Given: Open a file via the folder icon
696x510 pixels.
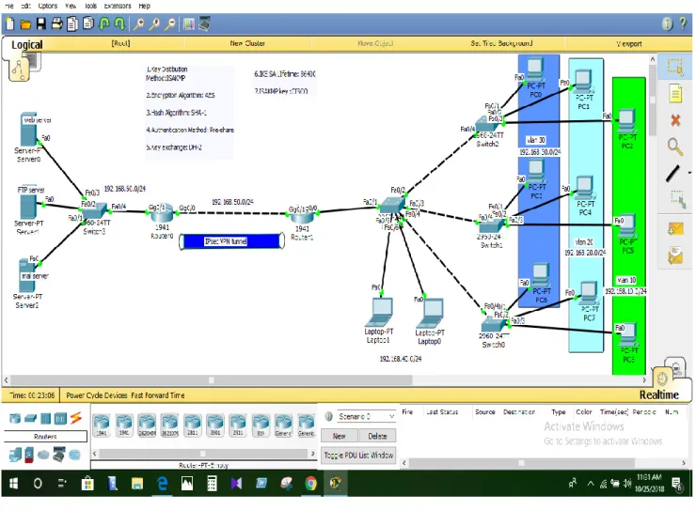Looking at the screenshot, I should (x=25, y=24).
